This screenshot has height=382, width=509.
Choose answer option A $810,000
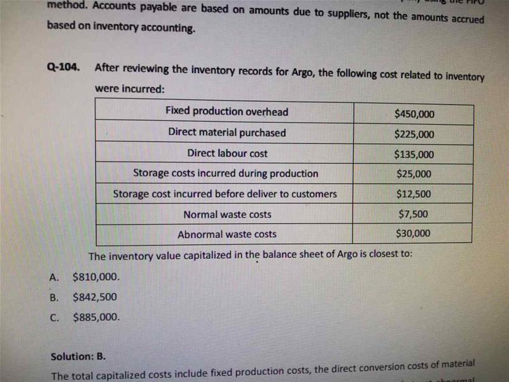tap(95, 277)
